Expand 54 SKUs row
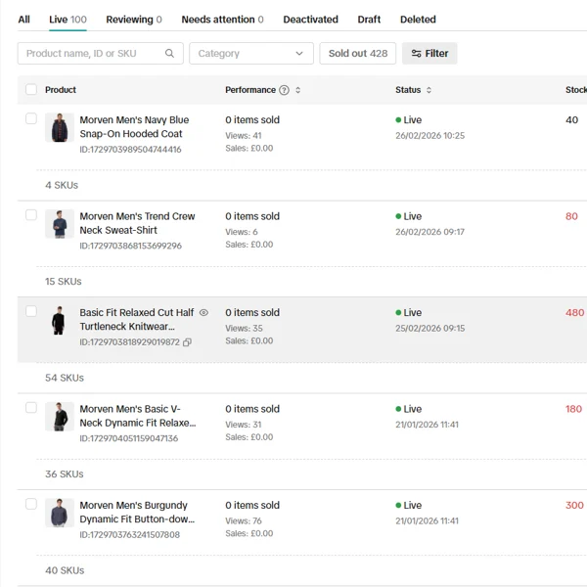This screenshot has height=587, width=587. (65, 378)
